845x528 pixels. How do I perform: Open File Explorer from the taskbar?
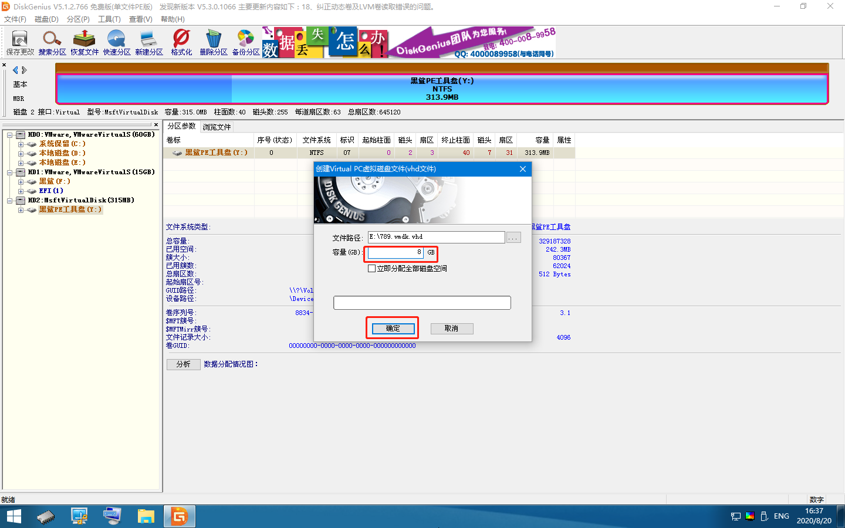146,516
